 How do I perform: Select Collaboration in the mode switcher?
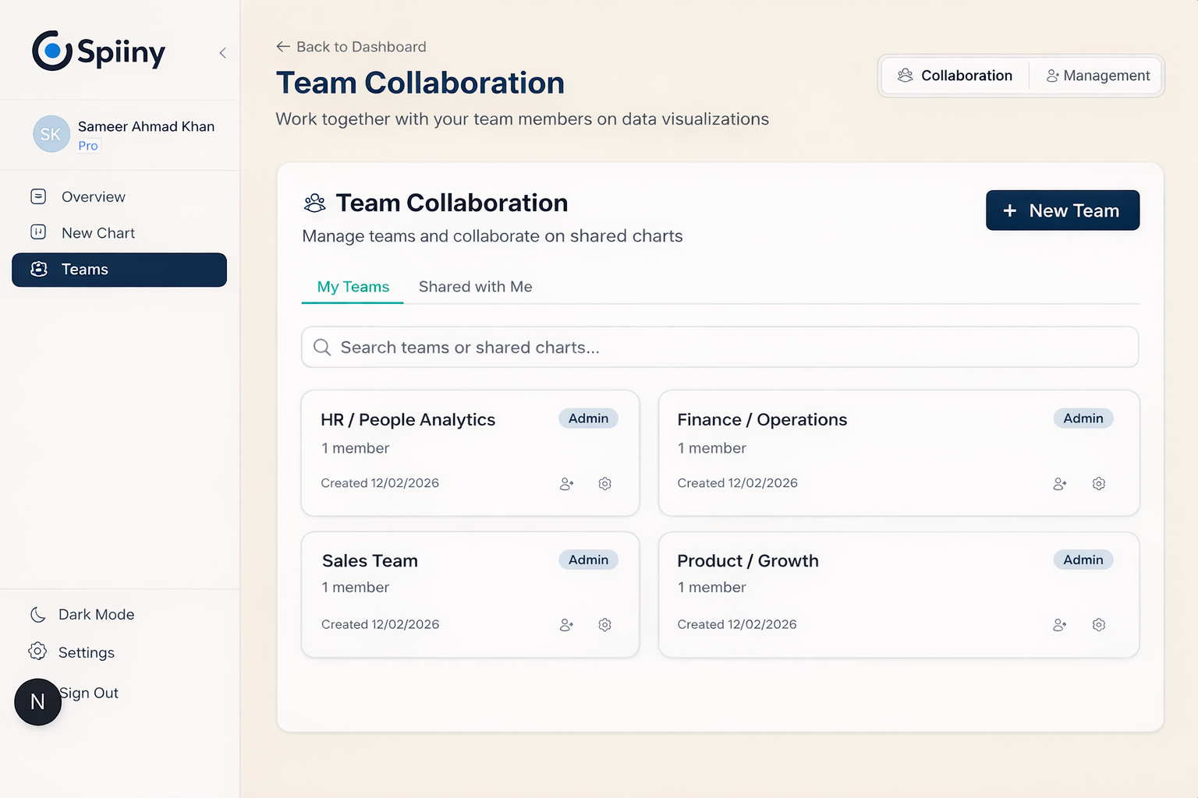point(955,75)
